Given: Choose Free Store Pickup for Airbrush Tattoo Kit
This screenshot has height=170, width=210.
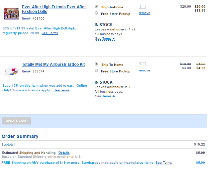Looking at the screenshot, I should pos(96,71).
